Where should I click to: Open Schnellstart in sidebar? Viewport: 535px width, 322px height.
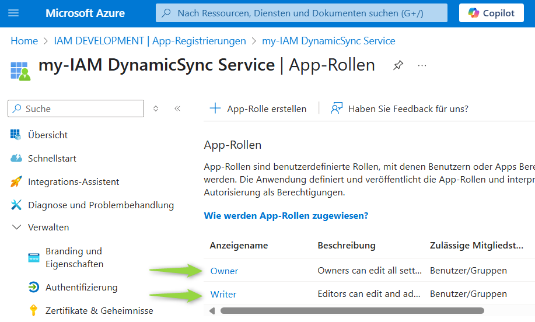(52, 158)
